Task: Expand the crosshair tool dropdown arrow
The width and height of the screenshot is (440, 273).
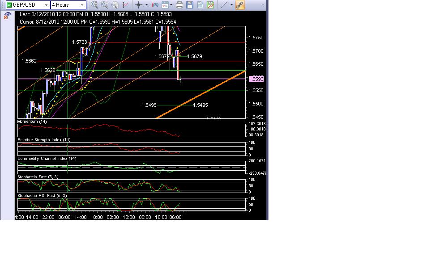Action: coord(146,5)
